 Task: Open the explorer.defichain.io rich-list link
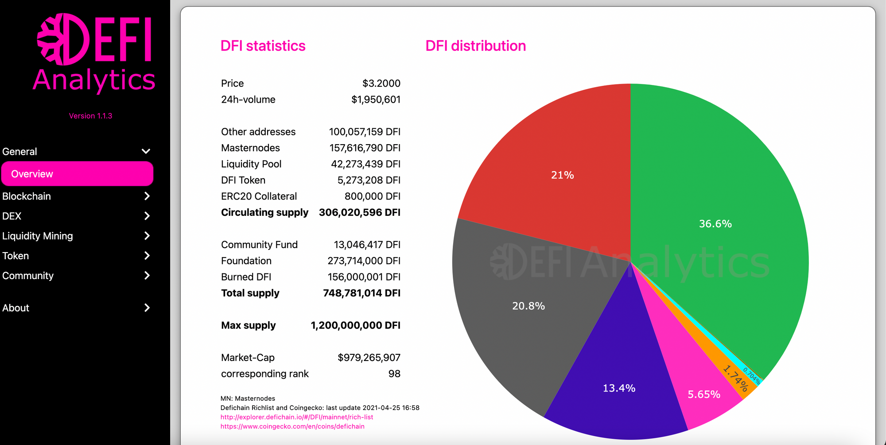coord(297,417)
